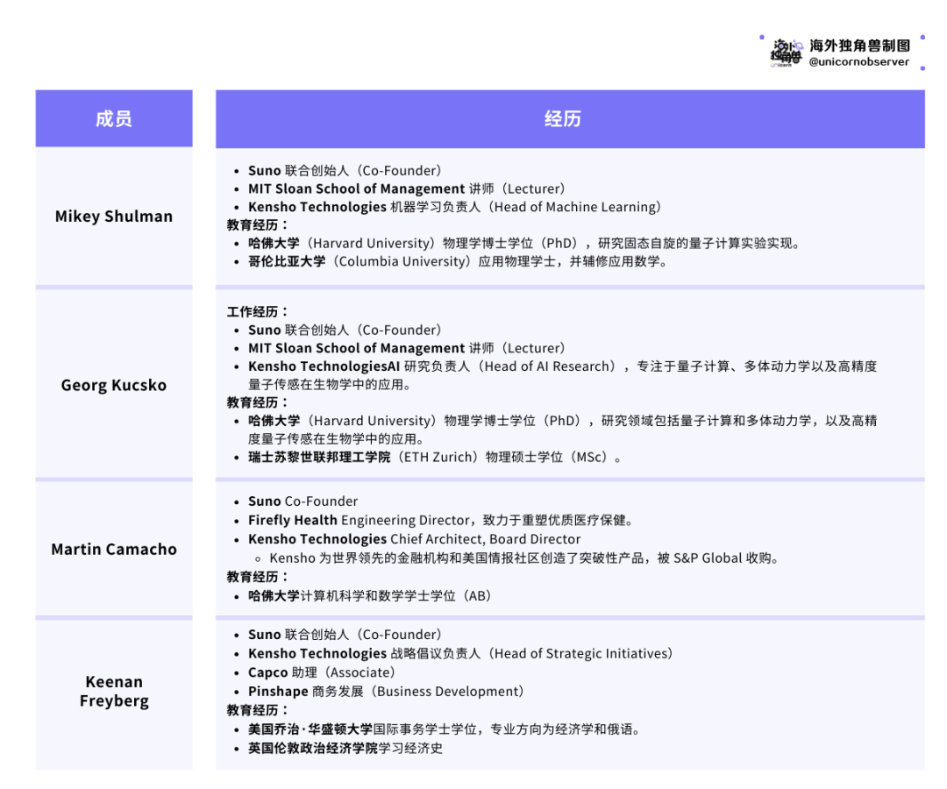Click the Keenan Freyberg name cell
This screenshot has height=789, width=947.
tap(114, 691)
